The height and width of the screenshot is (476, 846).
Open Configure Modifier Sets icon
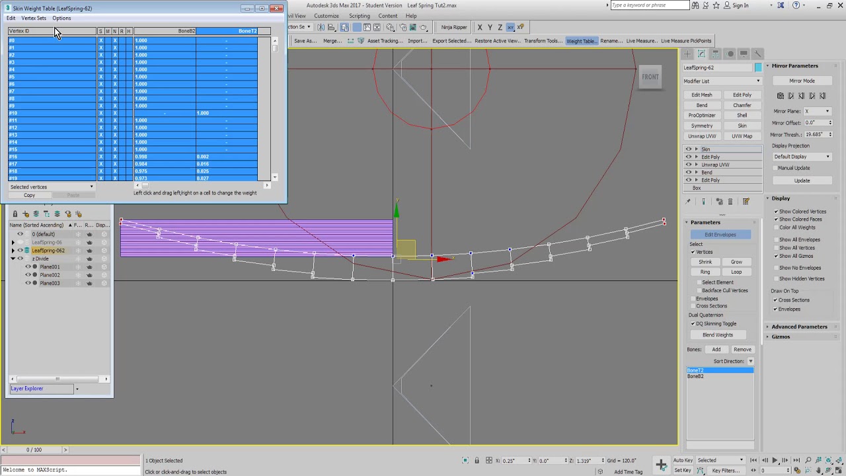pyautogui.click(x=746, y=202)
